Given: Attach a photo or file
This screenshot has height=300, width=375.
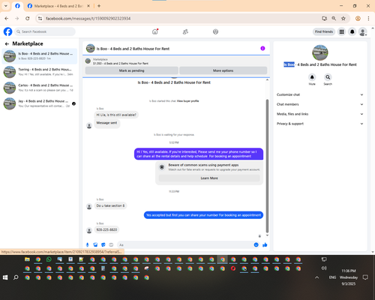Looking at the screenshot, I should (x=95, y=244).
